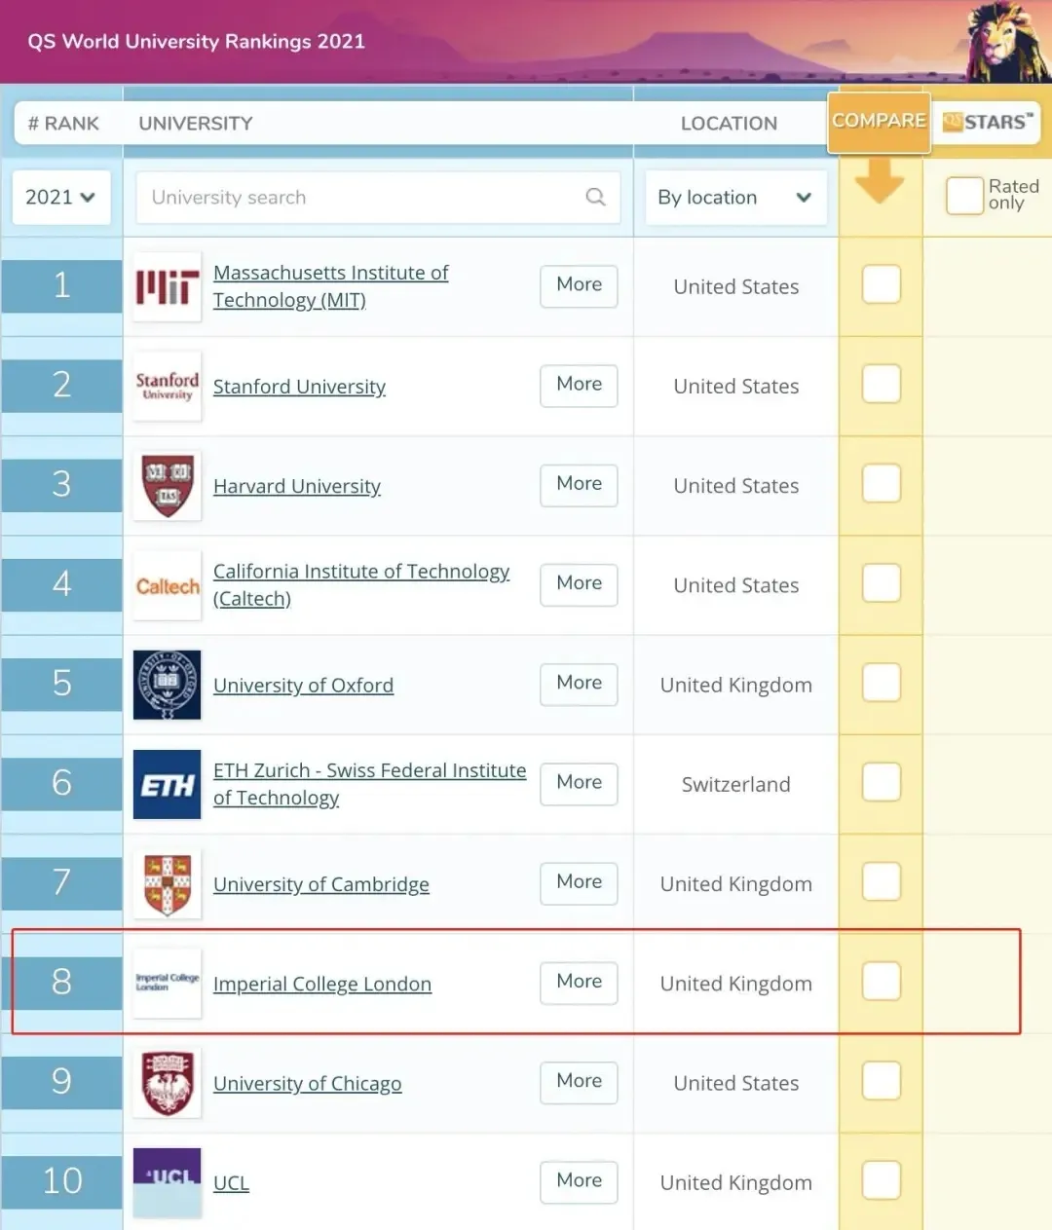Tick compare checkbox for MIT
The image size is (1052, 1230).
click(881, 284)
